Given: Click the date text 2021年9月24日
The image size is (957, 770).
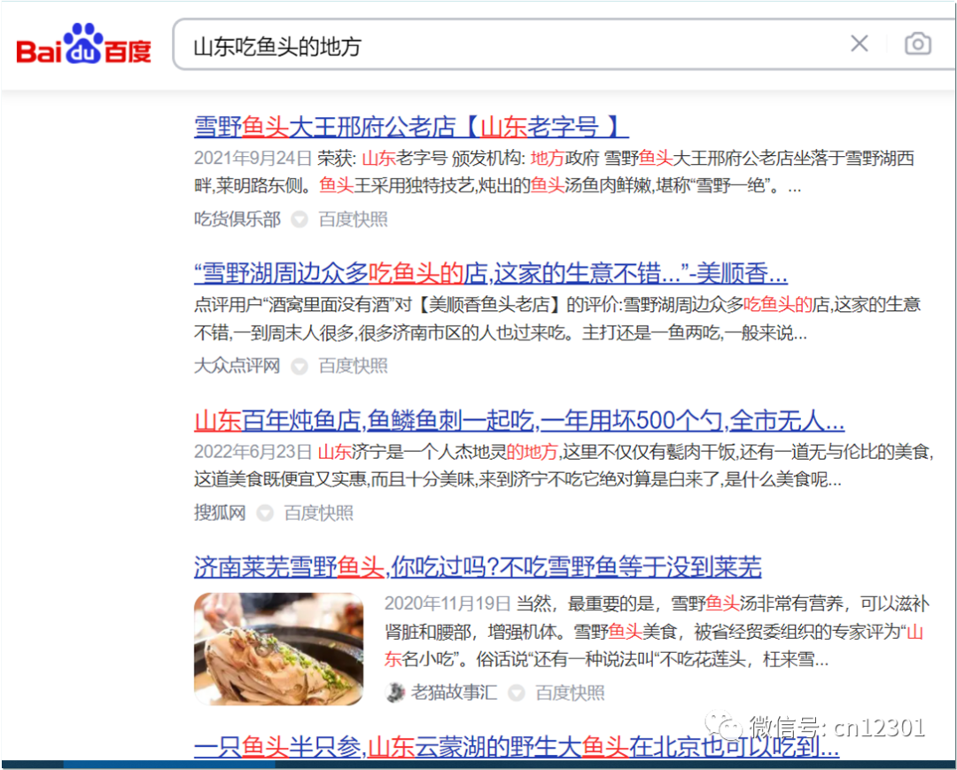Looking at the screenshot, I should click(253, 159).
